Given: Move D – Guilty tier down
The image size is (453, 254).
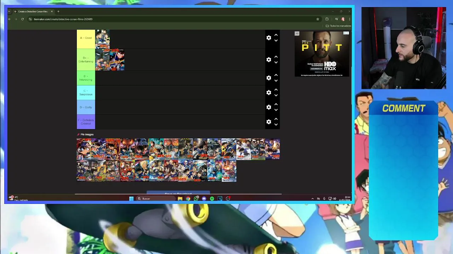Looking at the screenshot, I should tap(276, 110).
